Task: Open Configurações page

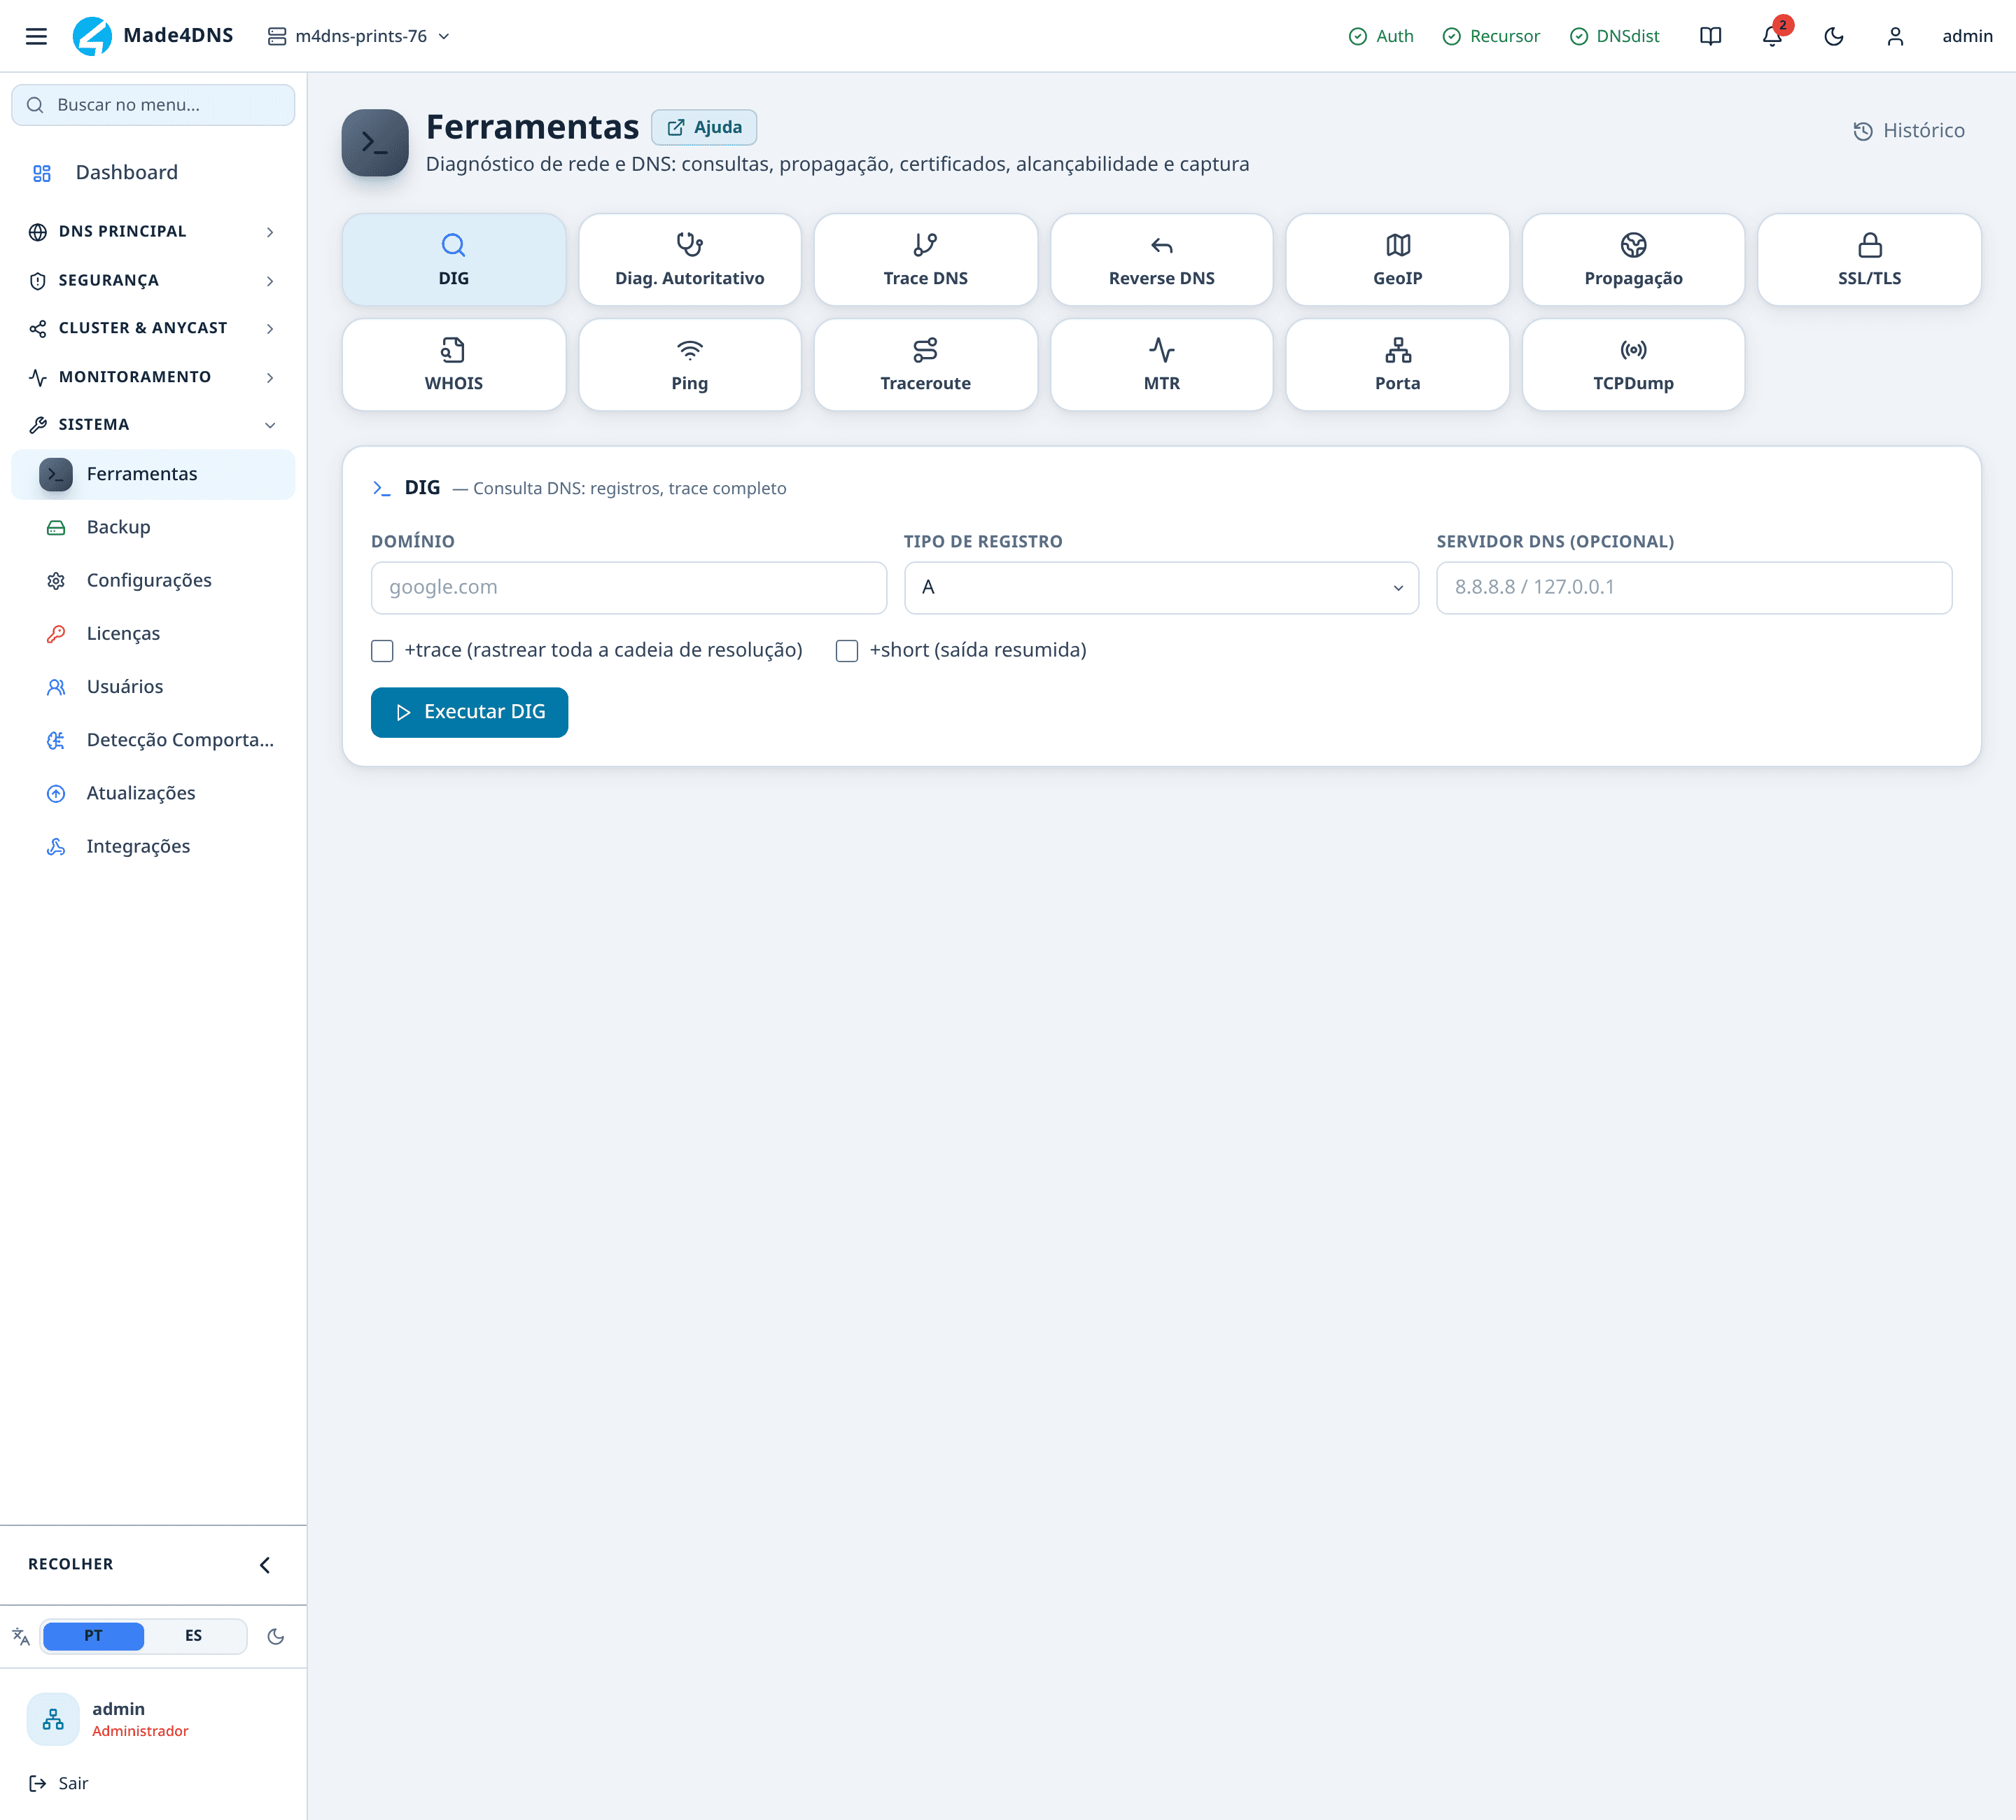Action: (153, 580)
